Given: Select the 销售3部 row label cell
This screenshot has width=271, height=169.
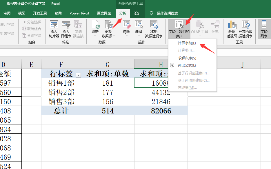Looking at the screenshot, I should click(61, 101).
